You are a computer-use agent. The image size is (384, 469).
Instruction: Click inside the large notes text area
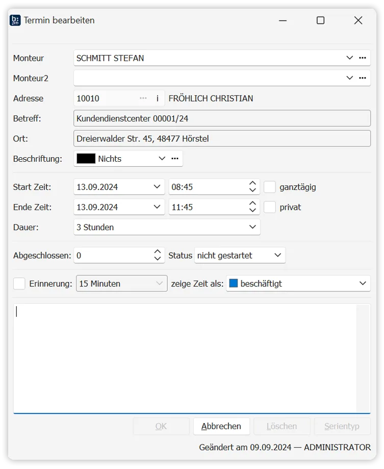(x=191, y=357)
